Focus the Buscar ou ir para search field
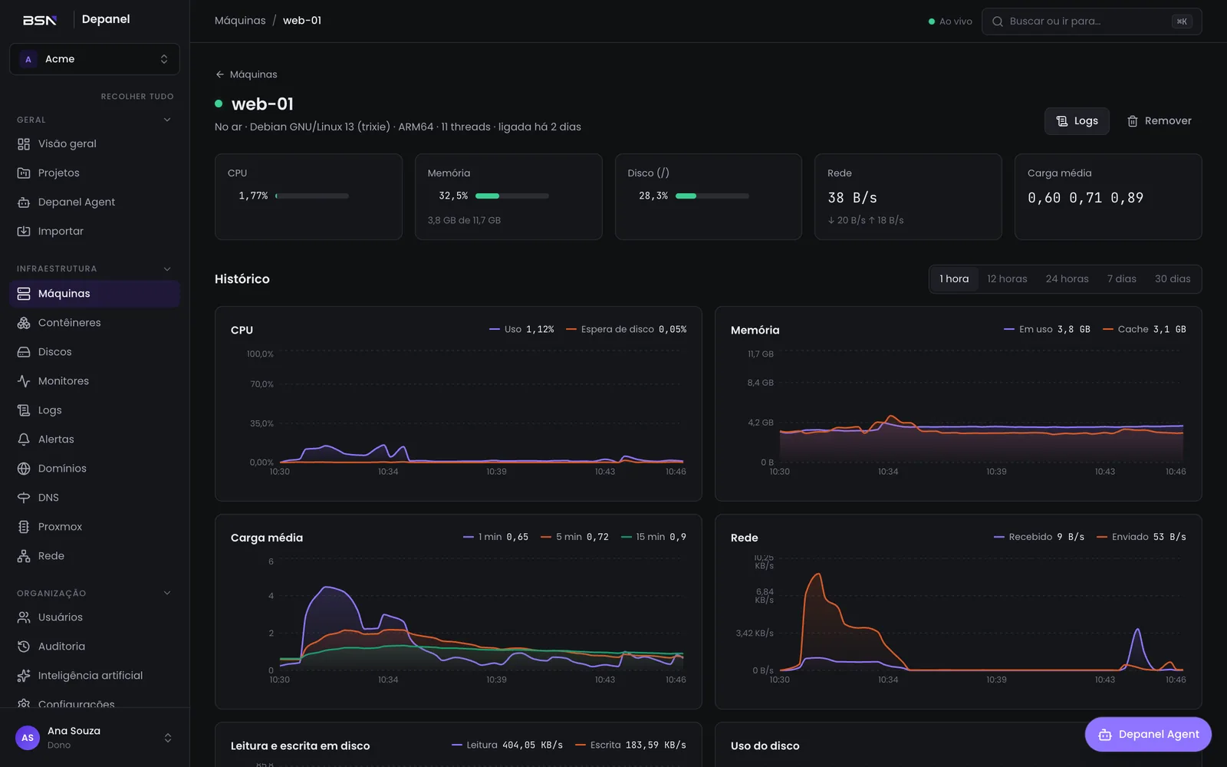 pyautogui.click(x=1091, y=21)
